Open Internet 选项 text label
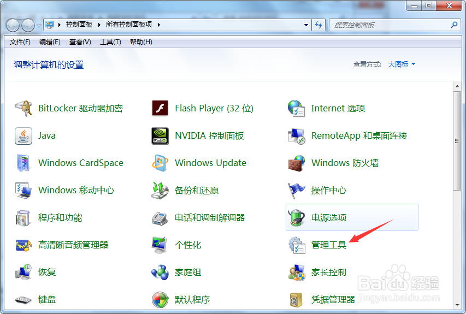The width and height of the screenshot is (466, 314). 338,109
